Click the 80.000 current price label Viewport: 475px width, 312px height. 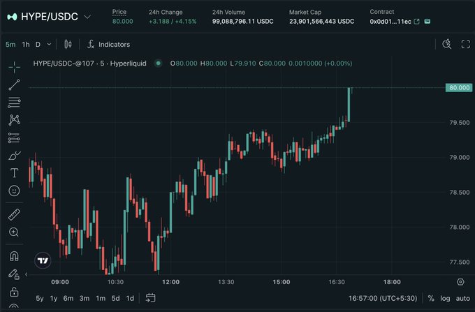click(x=459, y=88)
